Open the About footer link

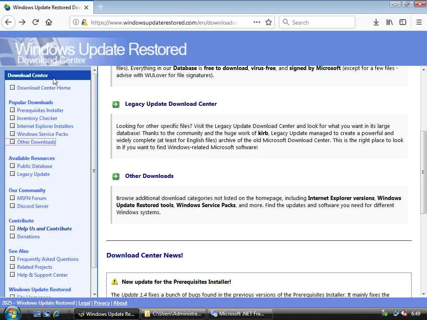click(120, 303)
